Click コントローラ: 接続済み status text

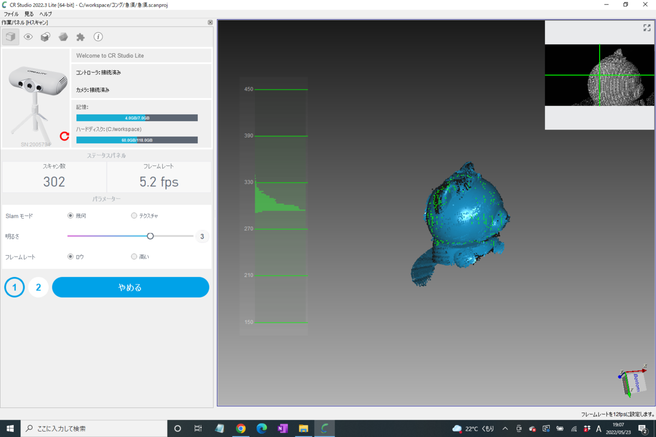[98, 72]
